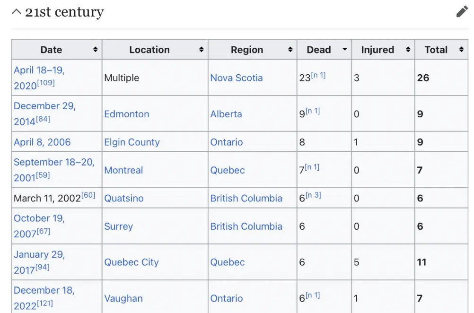Follow the Edmonton location link
Image resolution: width=474 pixels, height=313 pixels.
(x=126, y=114)
